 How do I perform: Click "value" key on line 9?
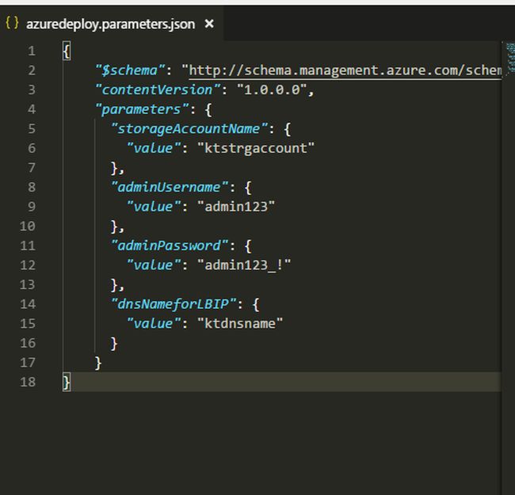[x=154, y=207]
